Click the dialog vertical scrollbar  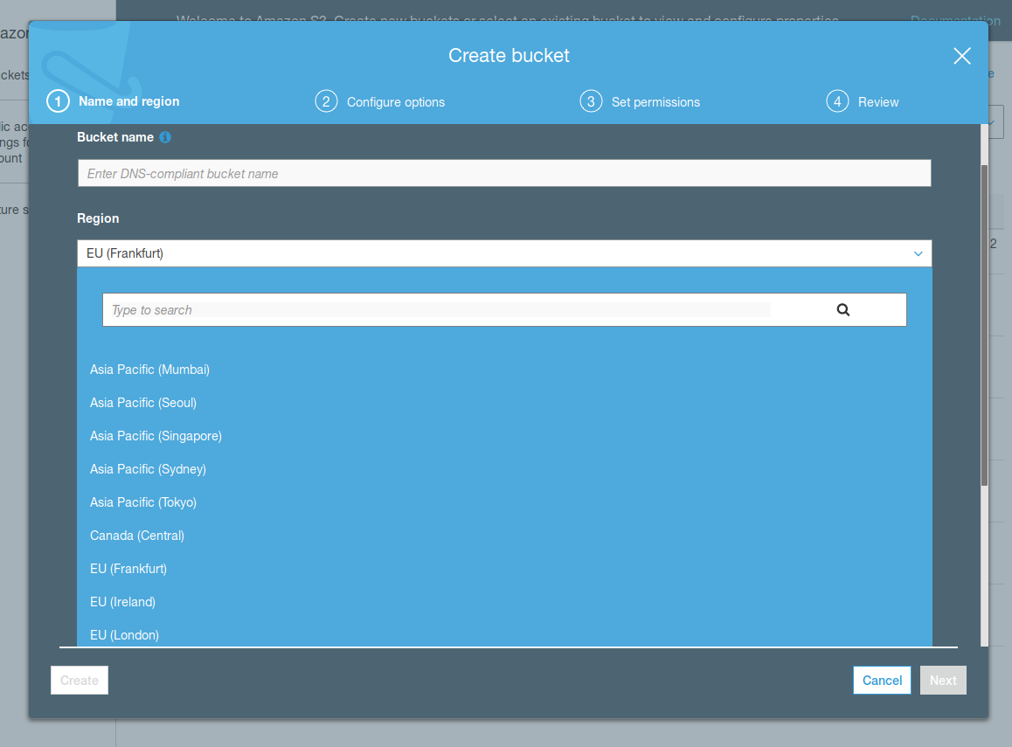coord(984,326)
